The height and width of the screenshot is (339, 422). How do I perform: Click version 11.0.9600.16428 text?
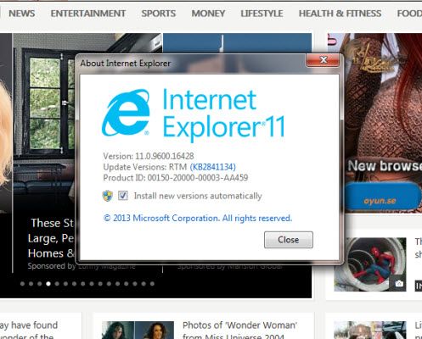tap(149, 156)
